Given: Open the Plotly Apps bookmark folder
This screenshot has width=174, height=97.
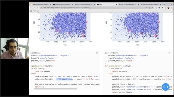Looking at the screenshot, I should (x=35, y=11).
